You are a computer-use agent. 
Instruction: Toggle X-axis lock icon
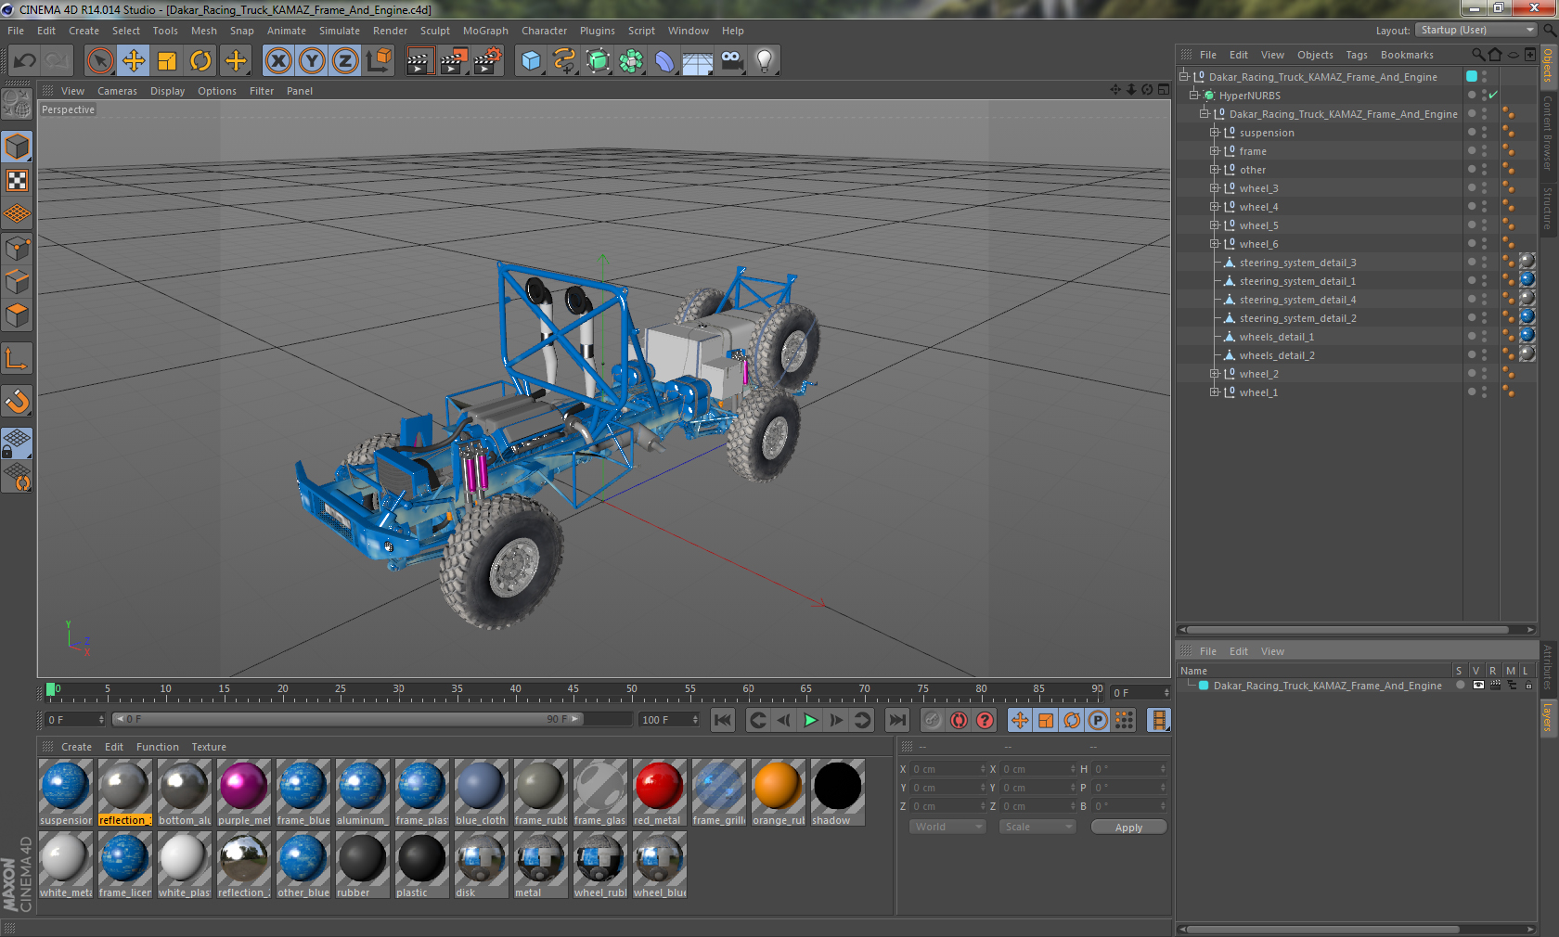coord(277,61)
